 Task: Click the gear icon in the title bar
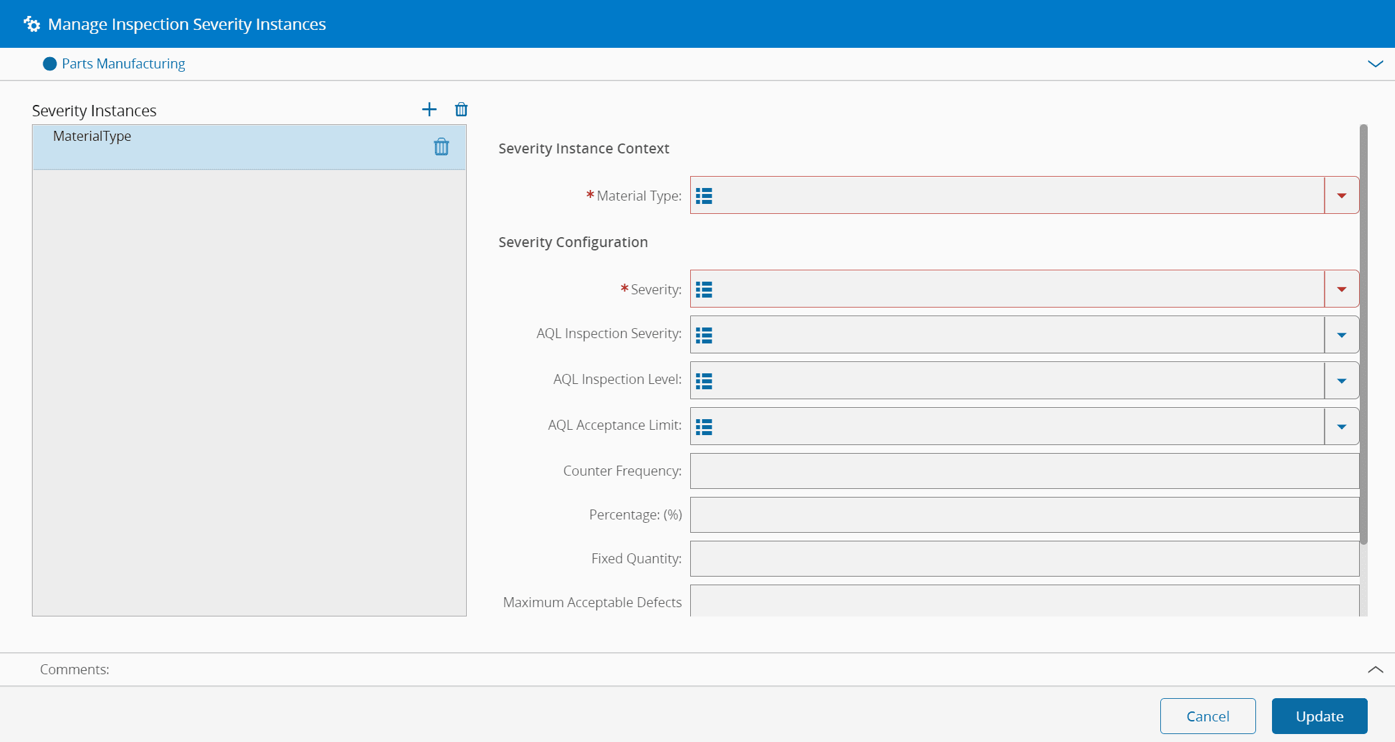[31, 25]
